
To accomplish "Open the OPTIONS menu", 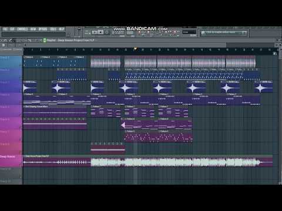I will tap(43, 29).
